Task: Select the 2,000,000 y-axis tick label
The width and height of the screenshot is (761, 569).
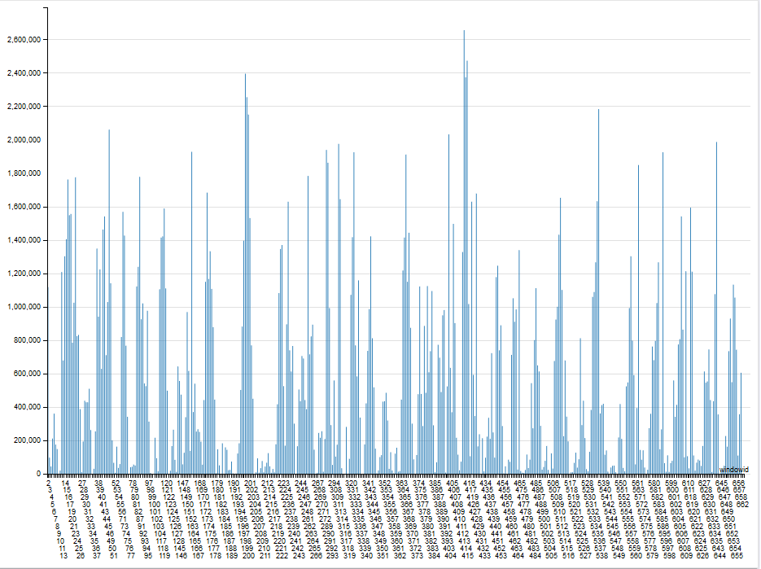Action: [x=22, y=140]
